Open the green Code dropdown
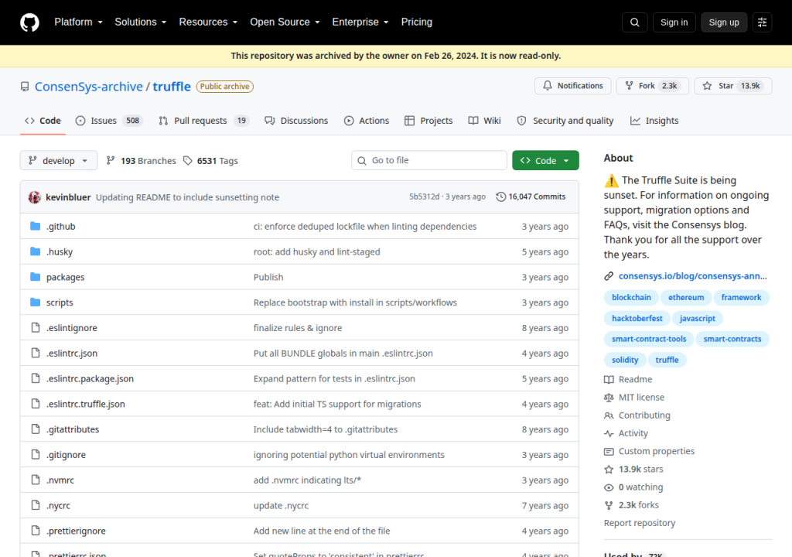 pyautogui.click(x=545, y=160)
